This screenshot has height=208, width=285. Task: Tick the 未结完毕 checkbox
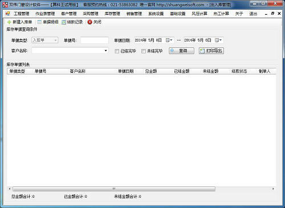click(144, 51)
